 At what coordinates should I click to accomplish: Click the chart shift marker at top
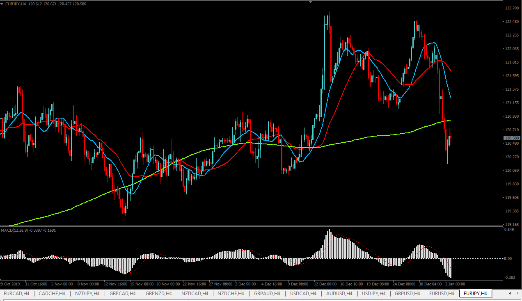(x=310, y=2)
